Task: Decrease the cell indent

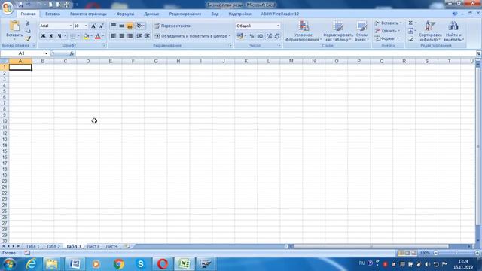Action: [x=139, y=36]
